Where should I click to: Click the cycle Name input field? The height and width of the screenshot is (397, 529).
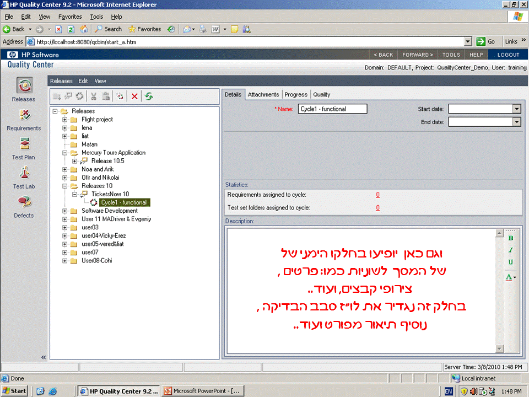(332, 109)
